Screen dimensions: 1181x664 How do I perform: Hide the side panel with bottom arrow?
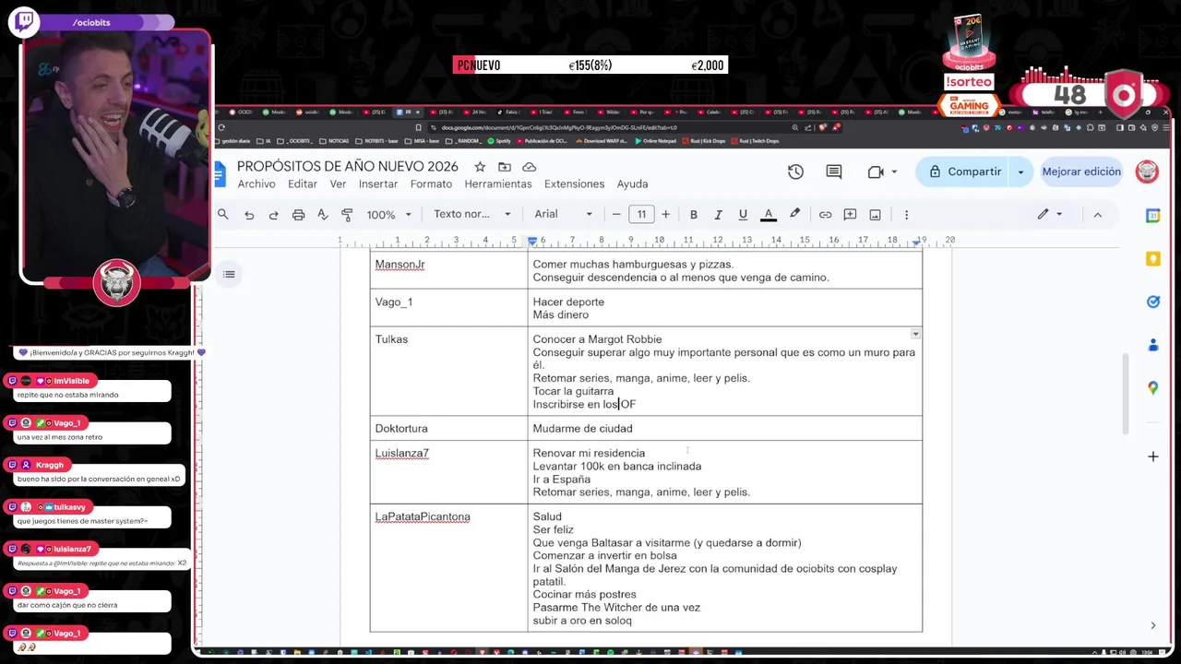pos(1152,625)
